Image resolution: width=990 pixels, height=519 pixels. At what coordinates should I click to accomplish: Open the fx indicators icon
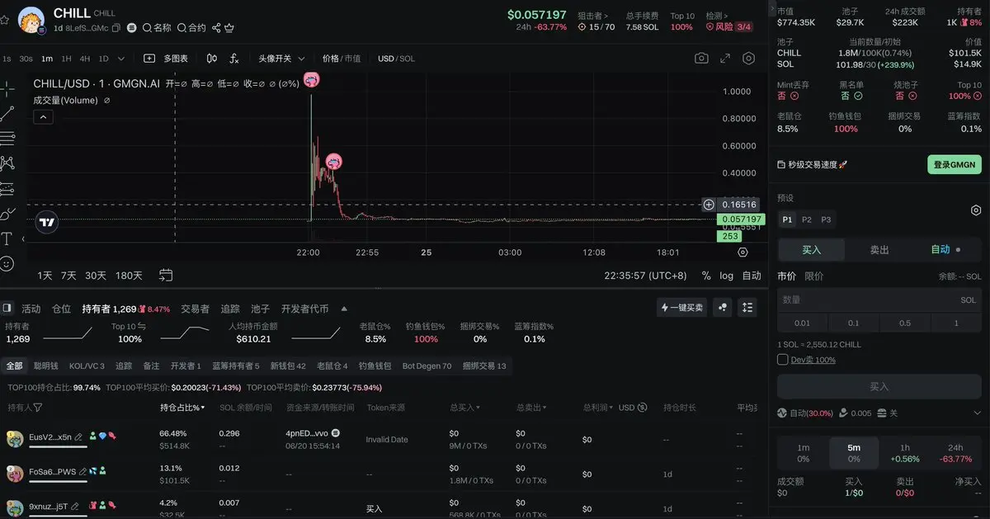(234, 59)
